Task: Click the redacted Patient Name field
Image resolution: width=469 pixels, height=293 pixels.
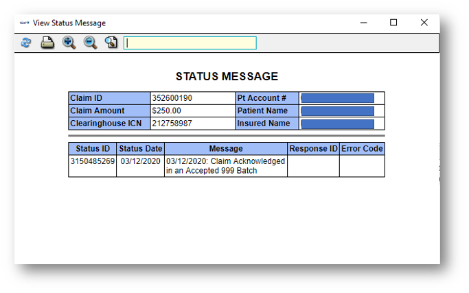Action: tap(338, 111)
